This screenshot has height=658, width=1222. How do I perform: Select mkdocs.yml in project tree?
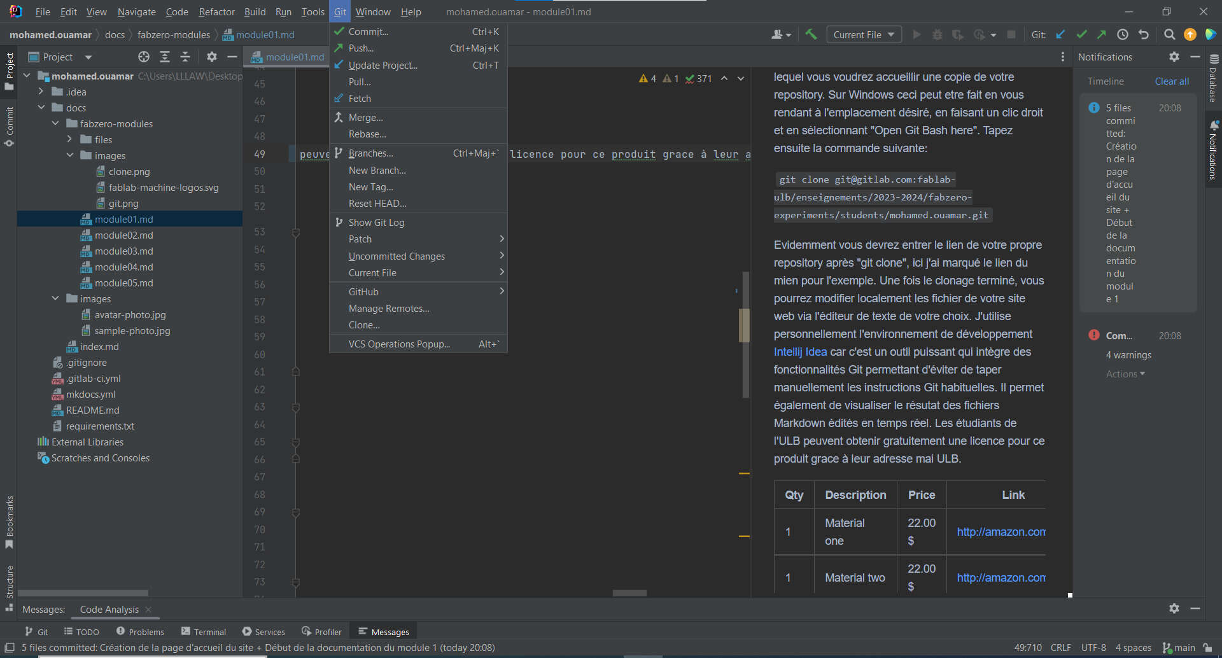(x=90, y=394)
